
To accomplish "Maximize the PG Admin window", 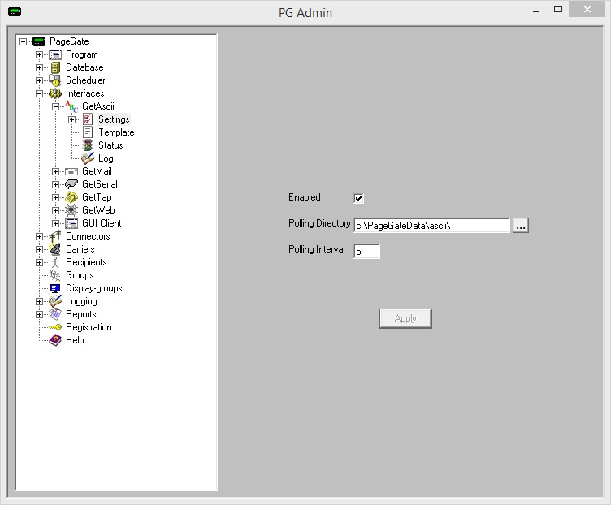I will pyautogui.click(x=558, y=10).
